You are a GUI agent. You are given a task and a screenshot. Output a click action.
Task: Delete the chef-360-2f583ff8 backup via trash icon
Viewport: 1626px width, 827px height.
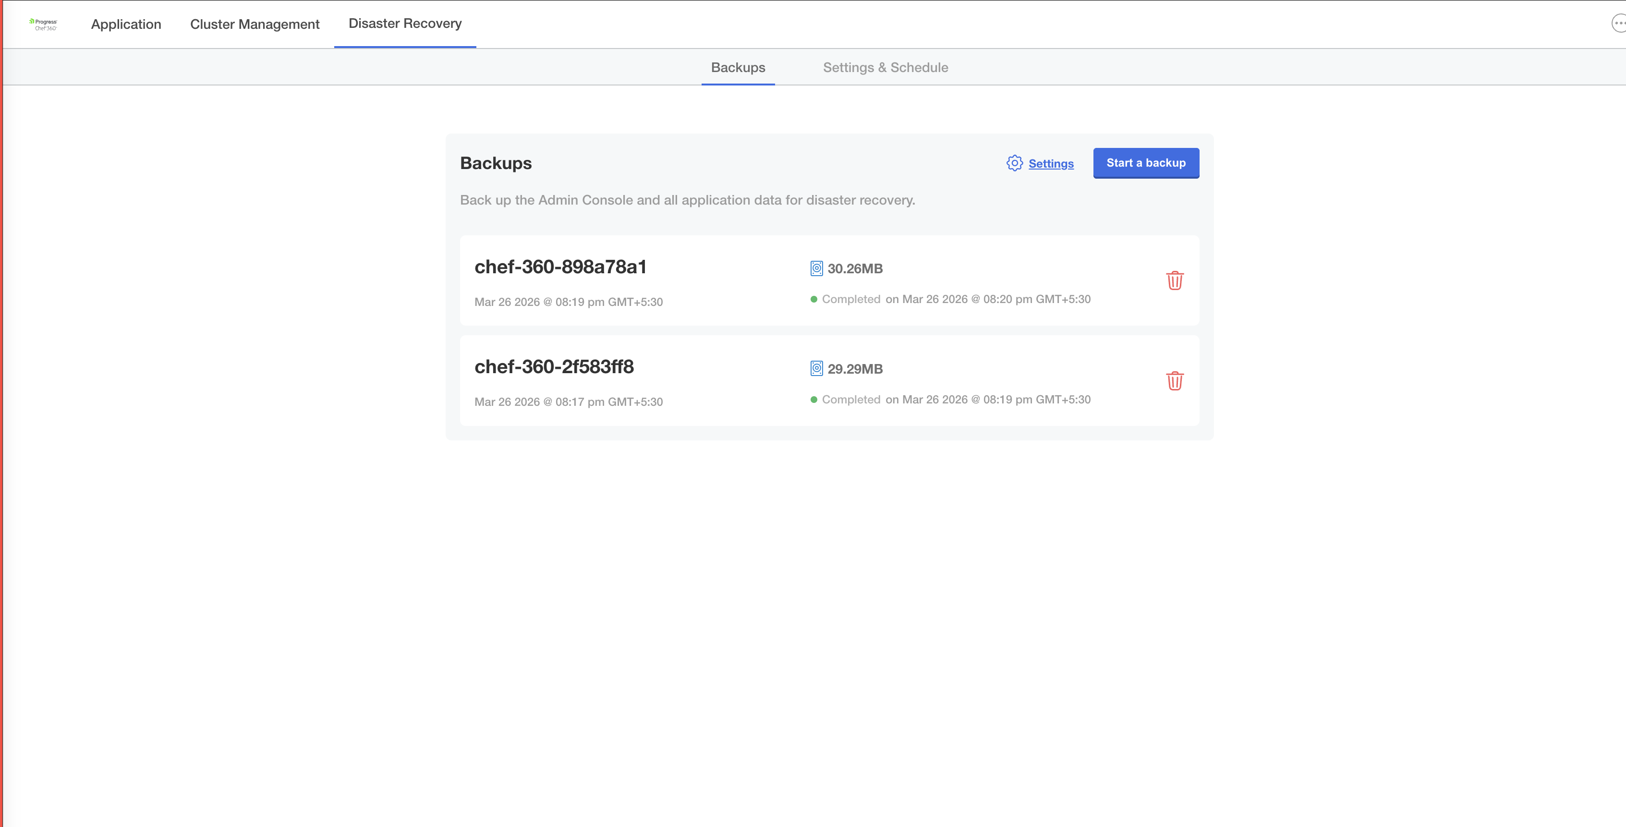pyautogui.click(x=1175, y=381)
